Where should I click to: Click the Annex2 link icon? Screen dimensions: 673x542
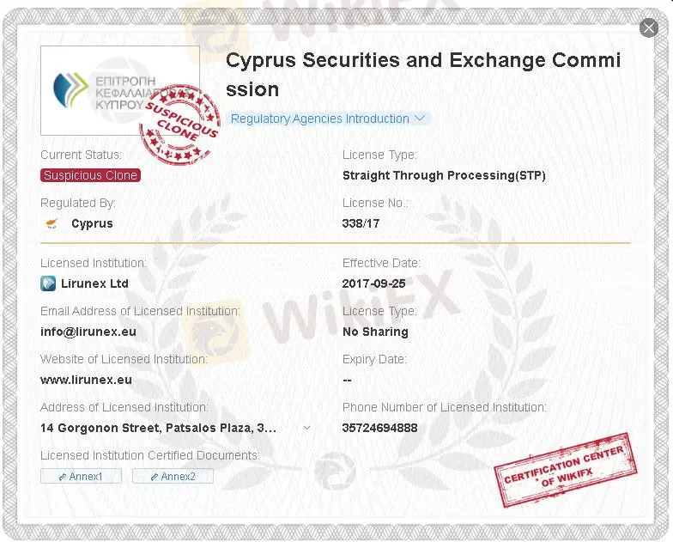(x=155, y=477)
